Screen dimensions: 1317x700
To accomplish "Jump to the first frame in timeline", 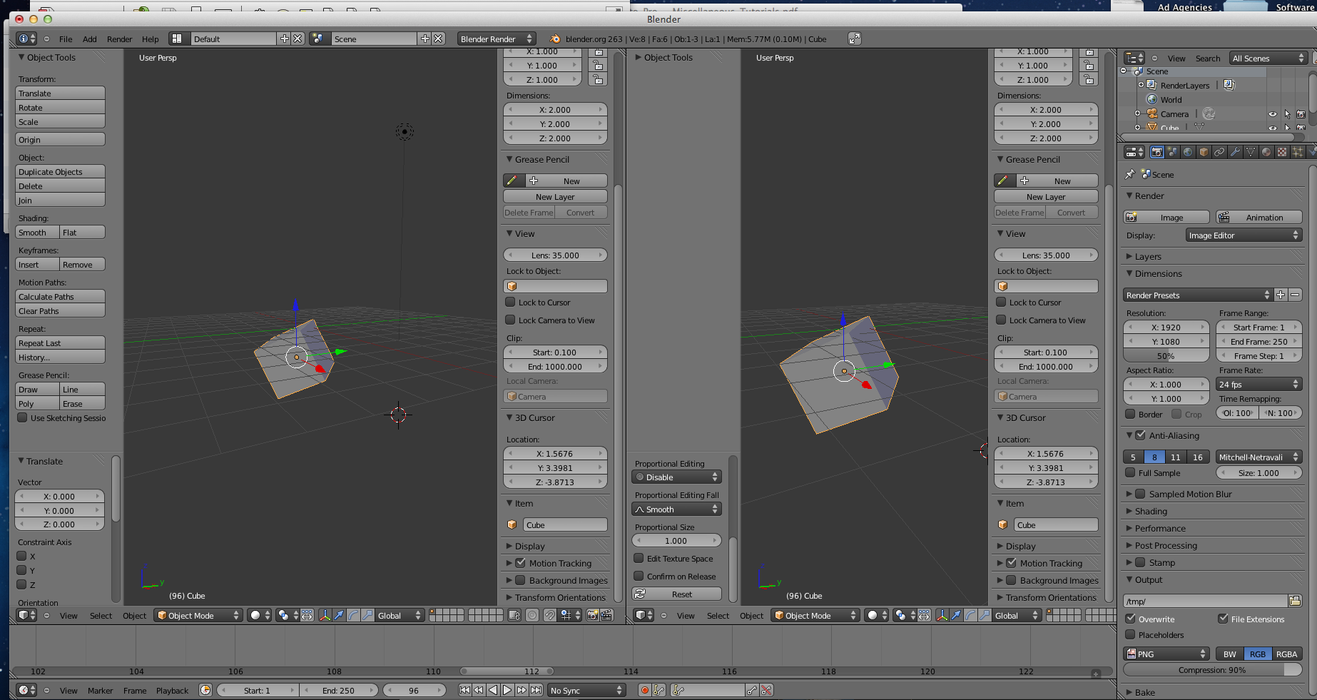I will point(464,690).
